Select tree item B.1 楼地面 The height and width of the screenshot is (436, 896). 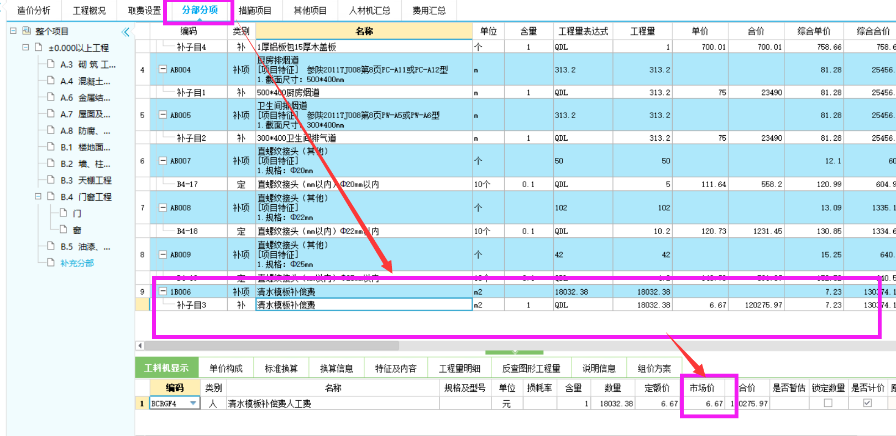tap(85, 147)
